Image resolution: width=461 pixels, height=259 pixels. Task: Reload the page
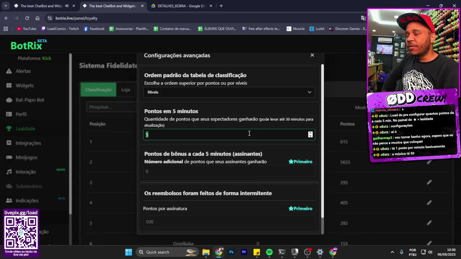coord(27,18)
